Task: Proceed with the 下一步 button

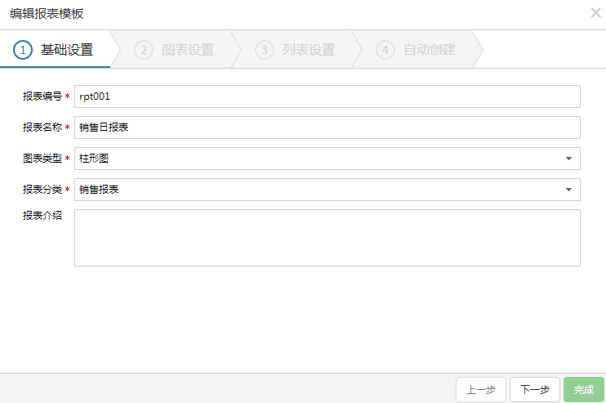Action: click(535, 389)
